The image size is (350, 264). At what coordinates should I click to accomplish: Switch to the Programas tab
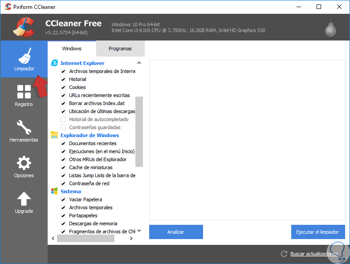click(120, 49)
